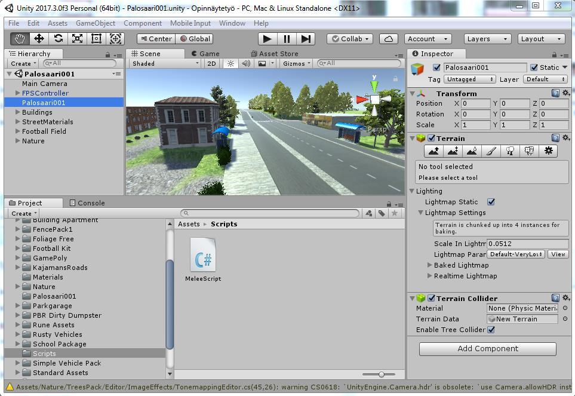Toggle scene audio speaker icon
The height and width of the screenshot is (396, 575).
245,63
